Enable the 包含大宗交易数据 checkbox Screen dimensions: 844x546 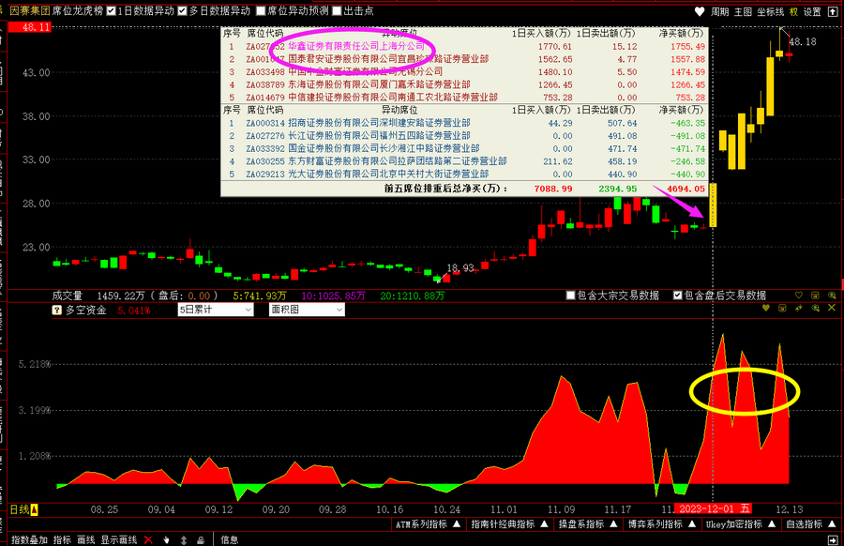[570, 296]
